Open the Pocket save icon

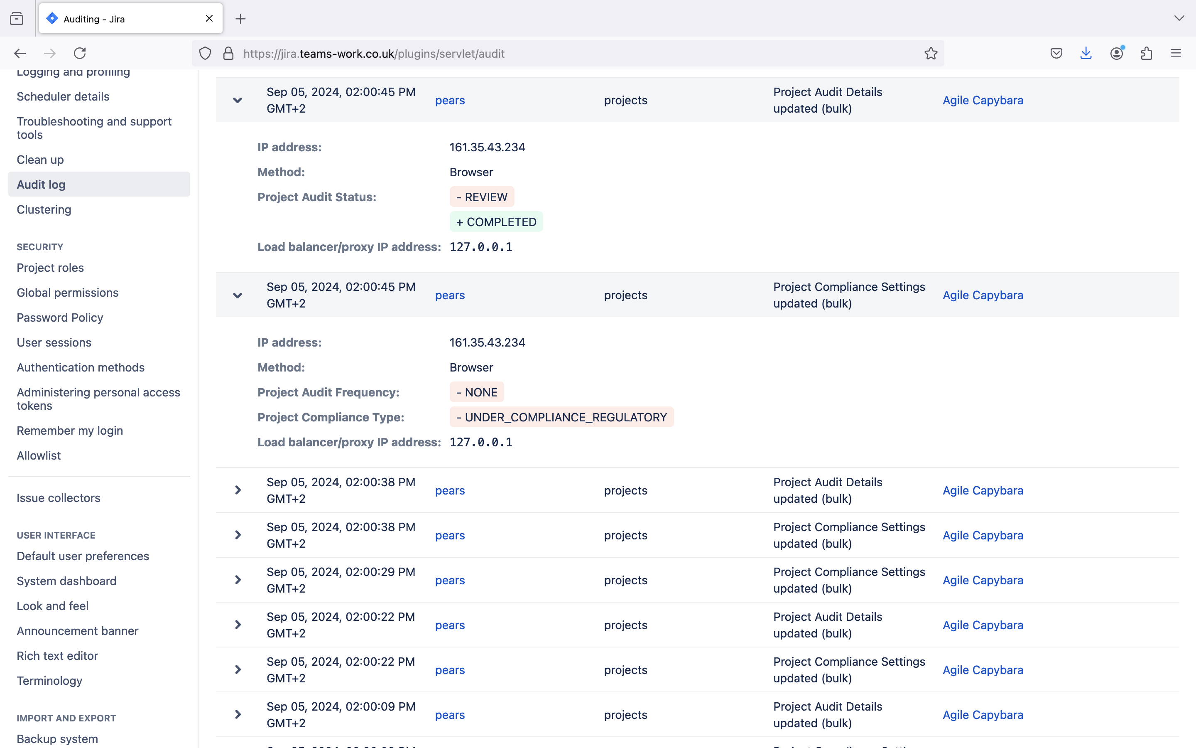(x=1056, y=54)
